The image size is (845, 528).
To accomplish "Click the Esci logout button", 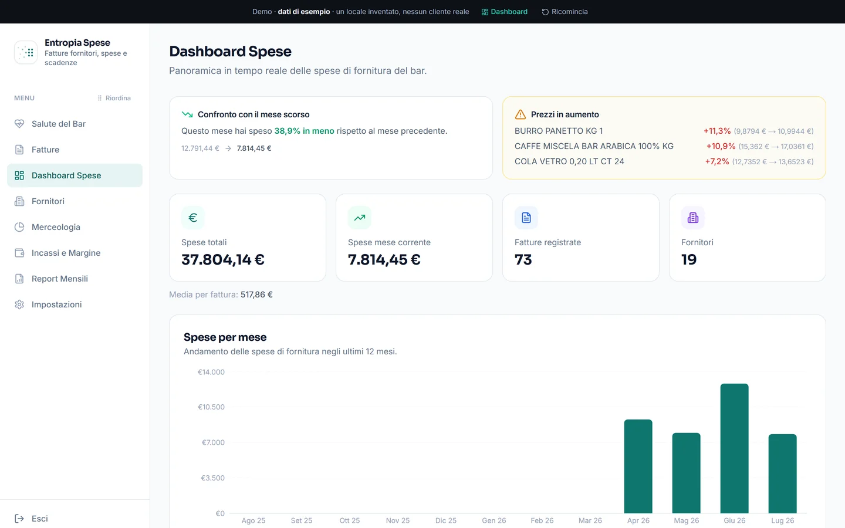I will point(75,519).
